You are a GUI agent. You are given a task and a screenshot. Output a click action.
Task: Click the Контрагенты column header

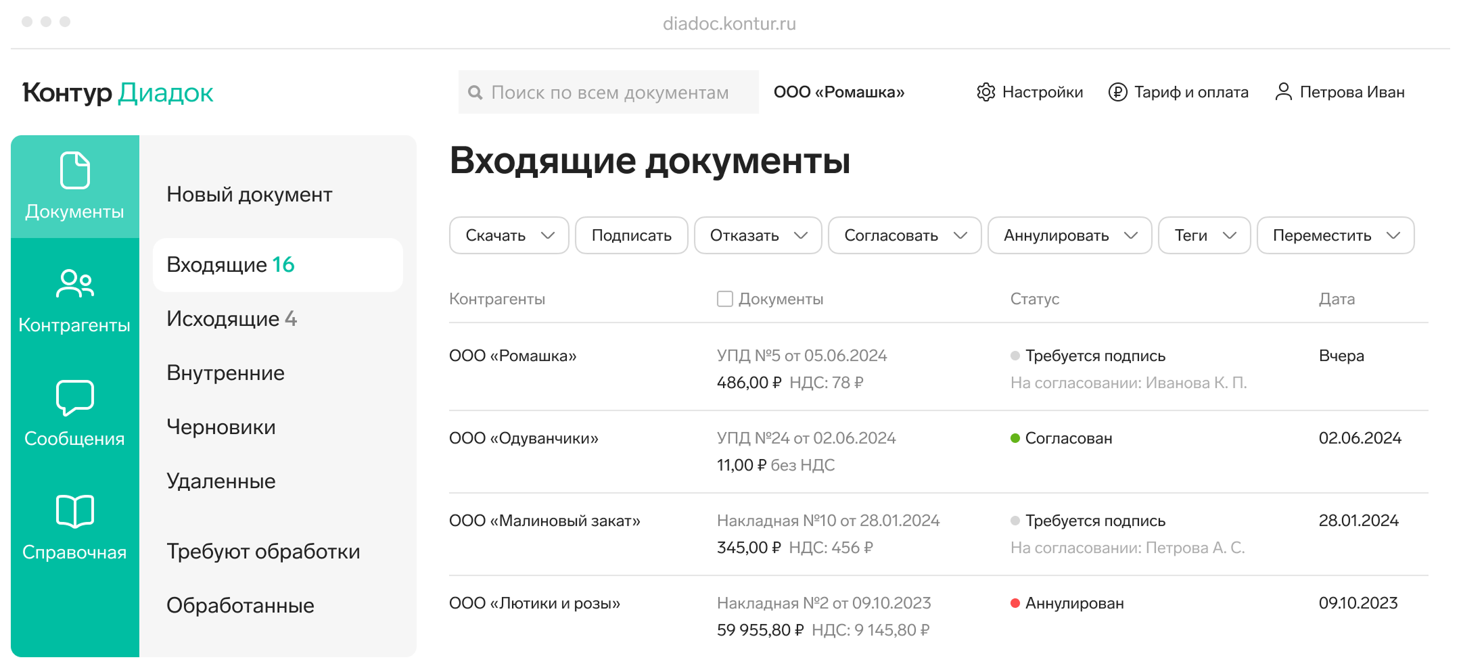point(497,299)
